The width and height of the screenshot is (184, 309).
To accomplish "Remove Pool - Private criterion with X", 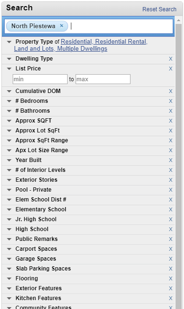I will pyautogui.click(x=170, y=190).
